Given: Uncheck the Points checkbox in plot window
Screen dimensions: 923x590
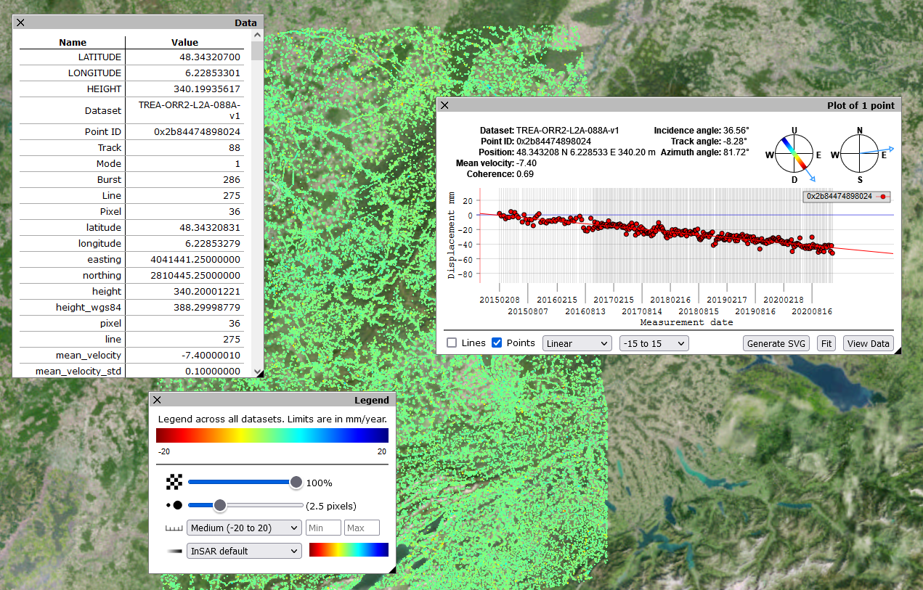Looking at the screenshot, I should point(497,343).
